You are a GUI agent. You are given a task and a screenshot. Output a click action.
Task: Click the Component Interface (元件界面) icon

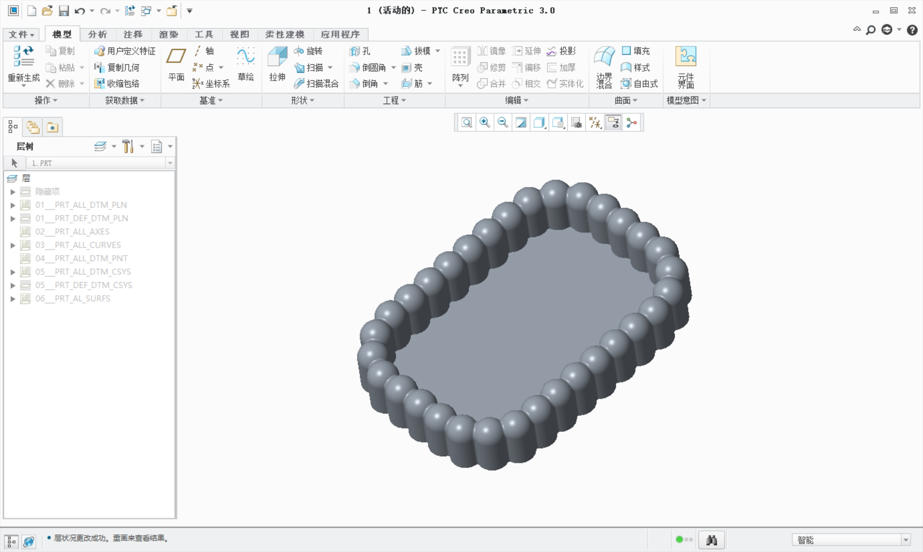coord(685,66)
